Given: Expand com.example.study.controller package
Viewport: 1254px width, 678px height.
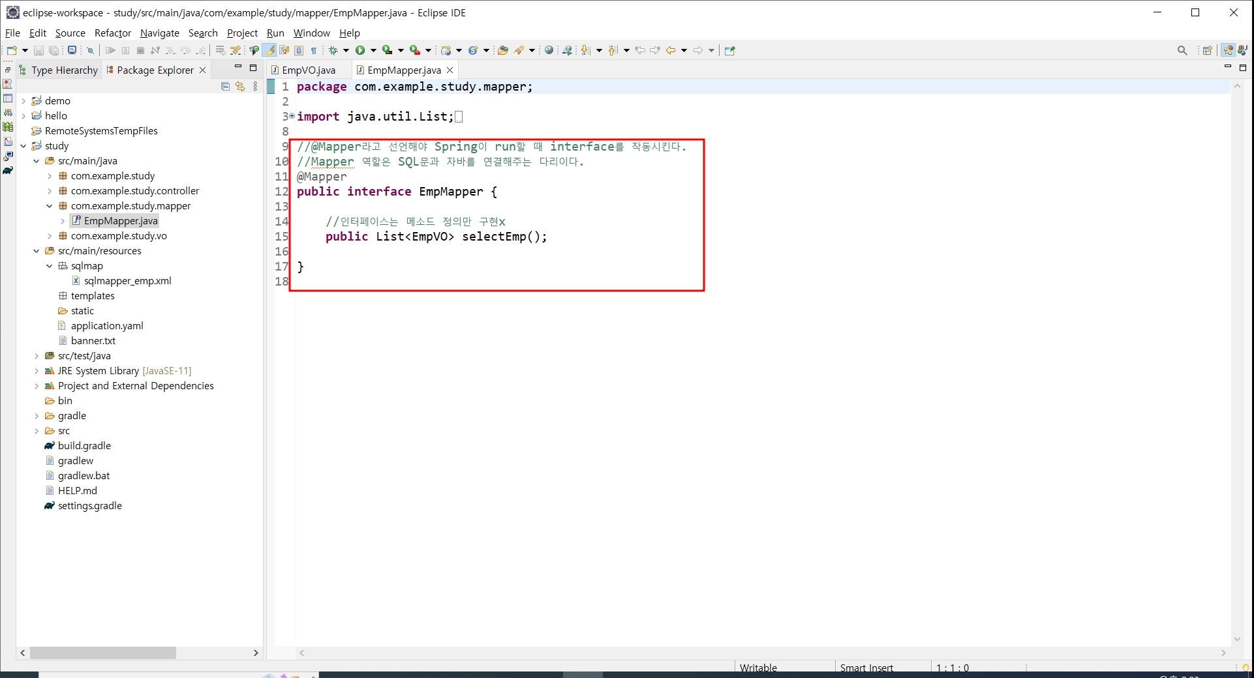Looking at the screenshot, I should click(x=50, y=191).
